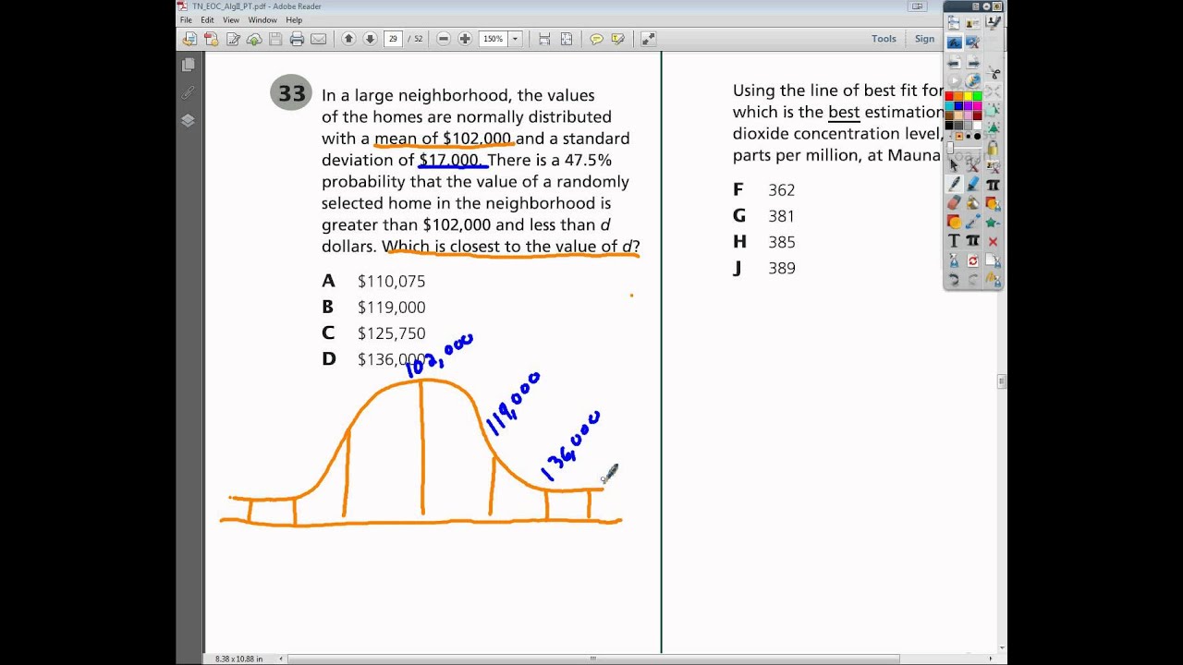Pick the red color swatch
Viewport: 1183px width, 665px height.
[949, 96]
